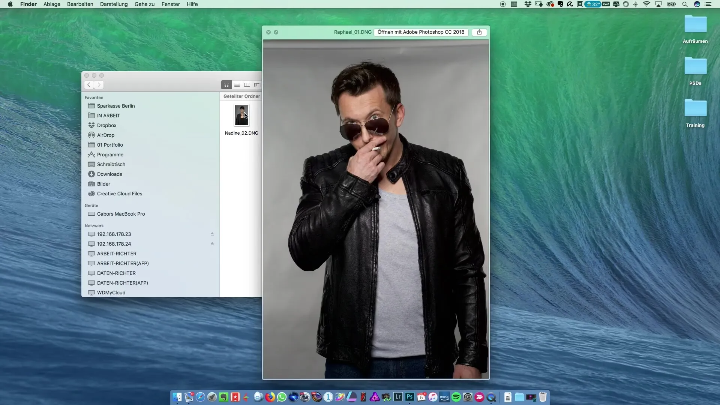Open Creative Cloud Files in sidebar

pyautogui.click(x=119, y=193)
